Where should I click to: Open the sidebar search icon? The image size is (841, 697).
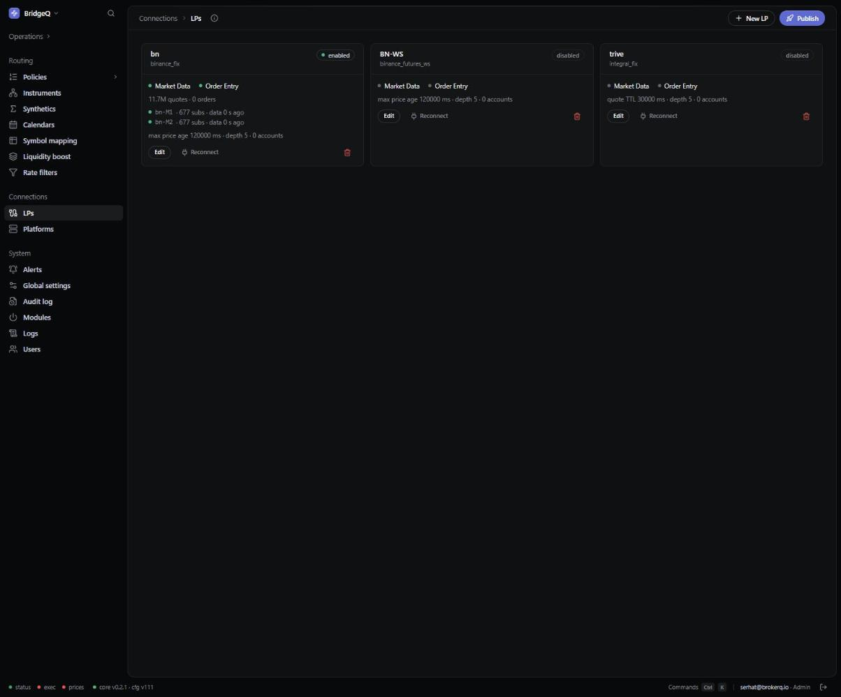tap(111, 13)
